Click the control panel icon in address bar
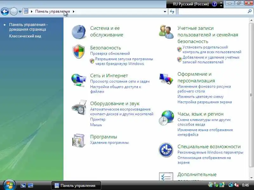Image resolution: width=254 pixels, height=190 pixels. (26, 11)
